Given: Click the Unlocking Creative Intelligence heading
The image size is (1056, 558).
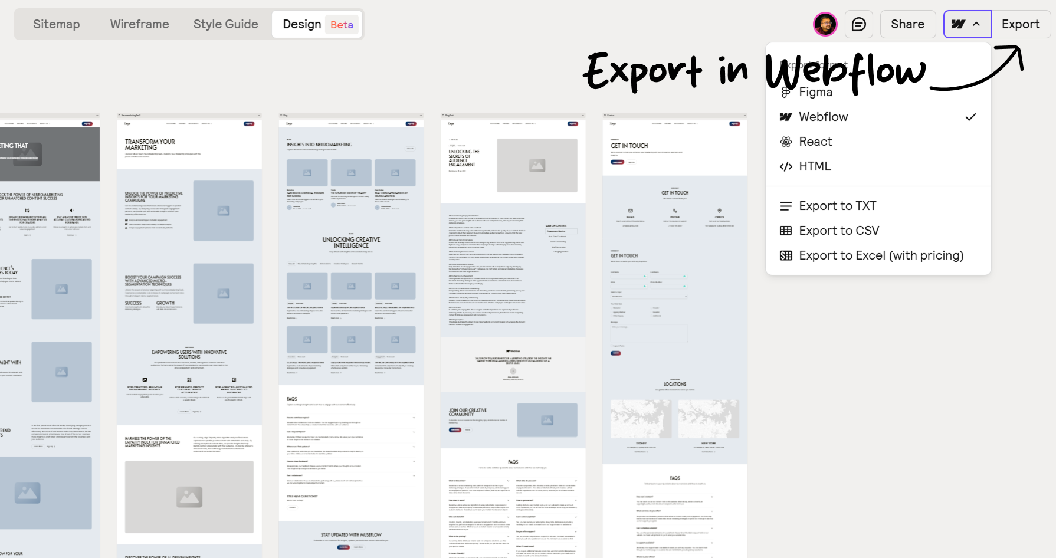Looking at the screenshot, I should tap(351, 242).
